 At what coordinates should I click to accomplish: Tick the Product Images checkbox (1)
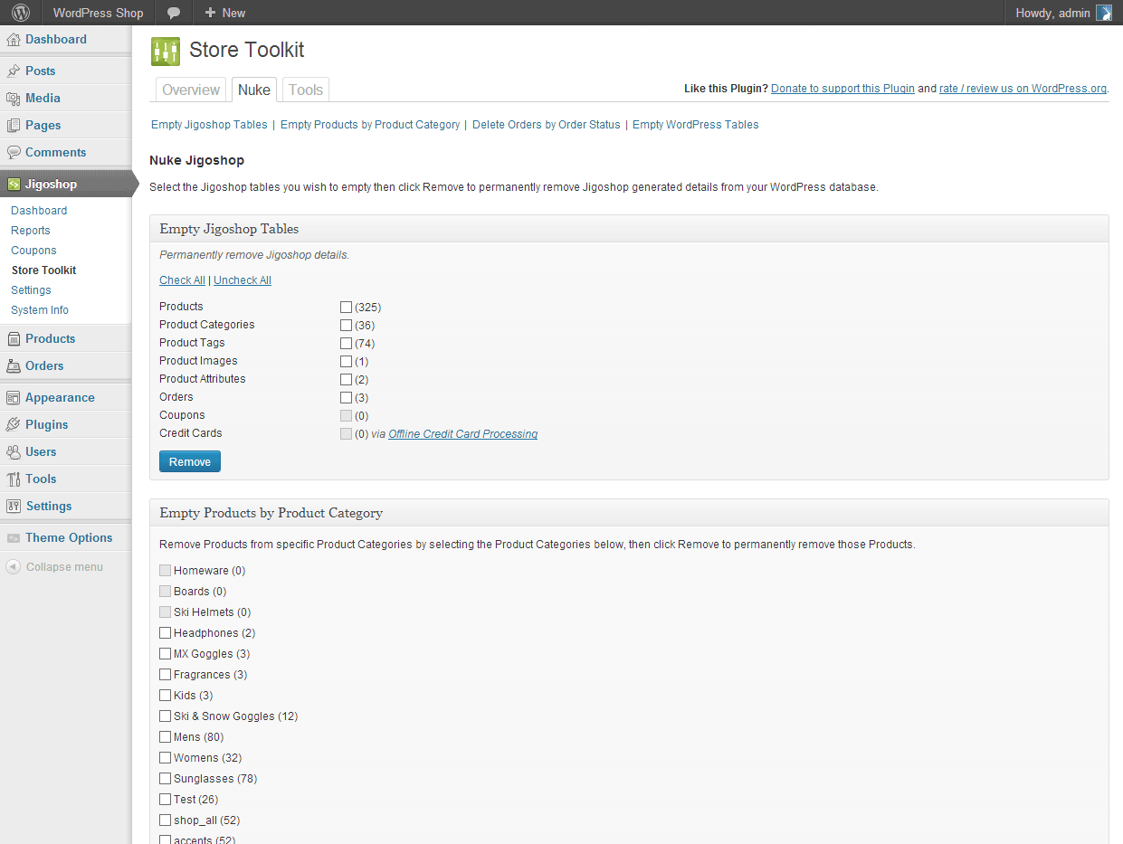coord(346,362)
